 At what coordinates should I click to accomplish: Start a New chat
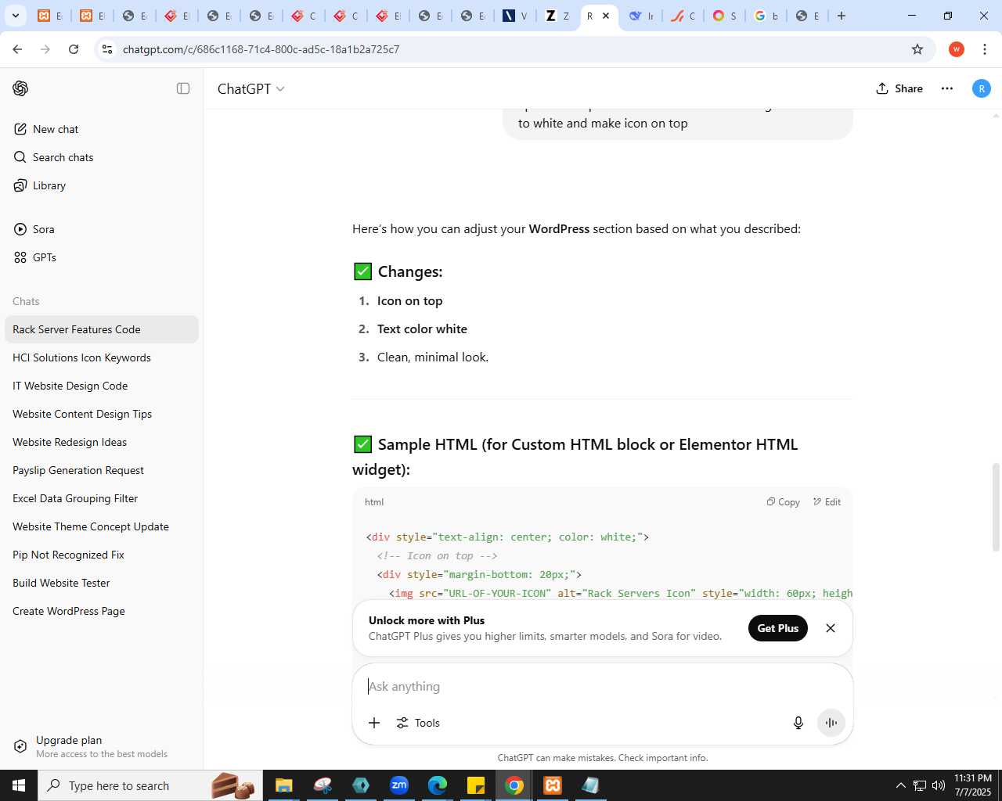click(x=102, y=129)
